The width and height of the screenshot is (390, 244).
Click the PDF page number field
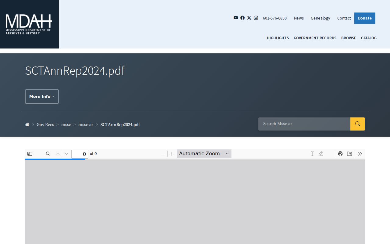80,154
